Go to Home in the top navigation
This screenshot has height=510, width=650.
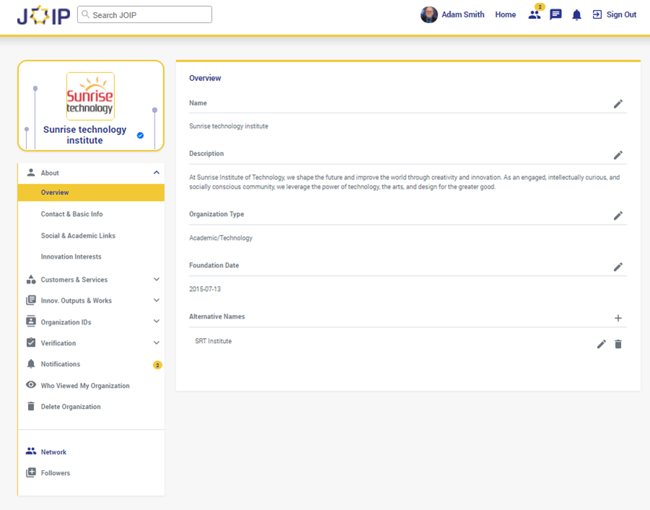click(505, 14)
